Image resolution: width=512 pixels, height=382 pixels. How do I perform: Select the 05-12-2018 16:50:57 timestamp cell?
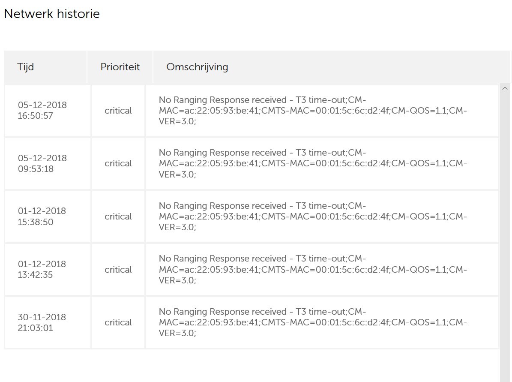click(42, 110)
